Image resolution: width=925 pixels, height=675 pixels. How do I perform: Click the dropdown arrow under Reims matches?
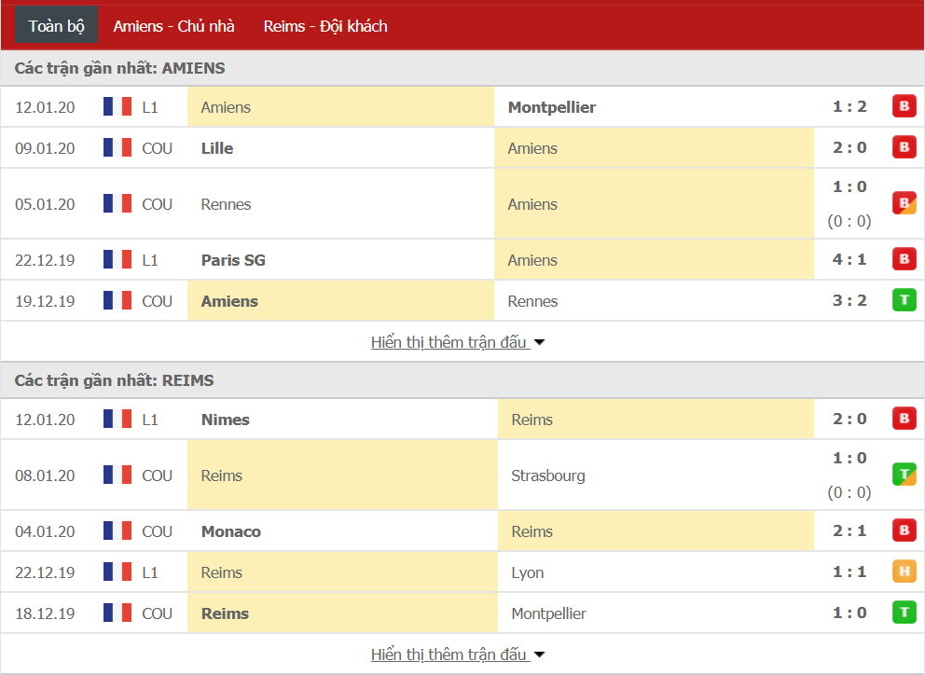pos(539,654)
